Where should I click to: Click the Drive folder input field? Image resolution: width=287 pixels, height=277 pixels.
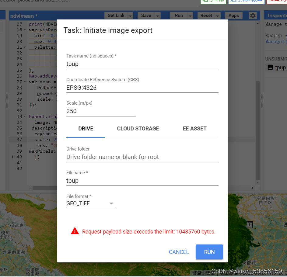click(x=122, y=157)
